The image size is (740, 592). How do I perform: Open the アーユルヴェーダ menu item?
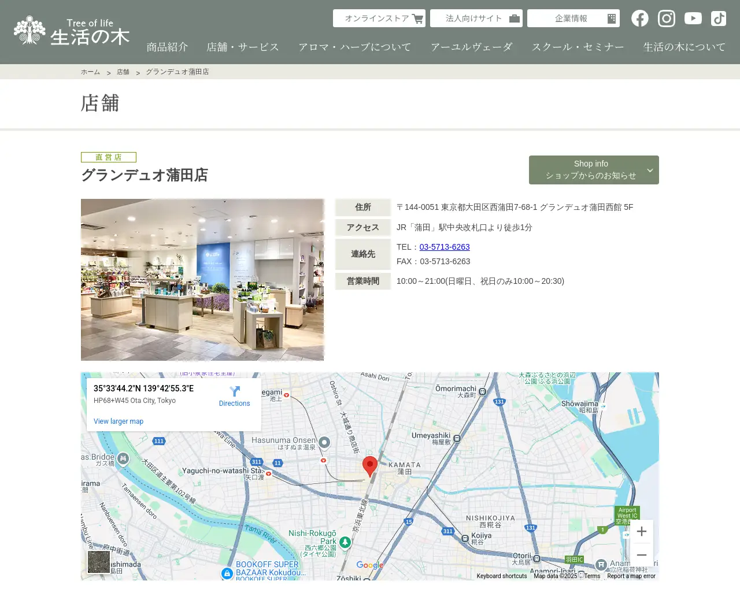472,47
